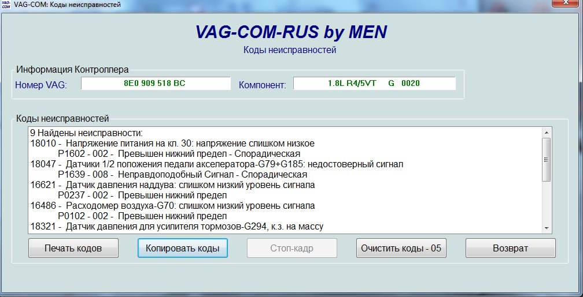
Task: Click Очистить коды - 05 button
Action: pyautogui.click(x=401, y=248)
